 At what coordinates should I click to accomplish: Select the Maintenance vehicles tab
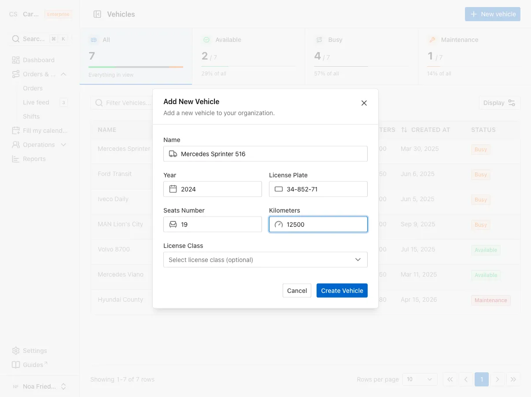[x=474, y=56]
